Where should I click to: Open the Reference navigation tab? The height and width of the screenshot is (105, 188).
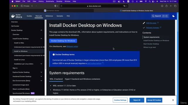49,16
